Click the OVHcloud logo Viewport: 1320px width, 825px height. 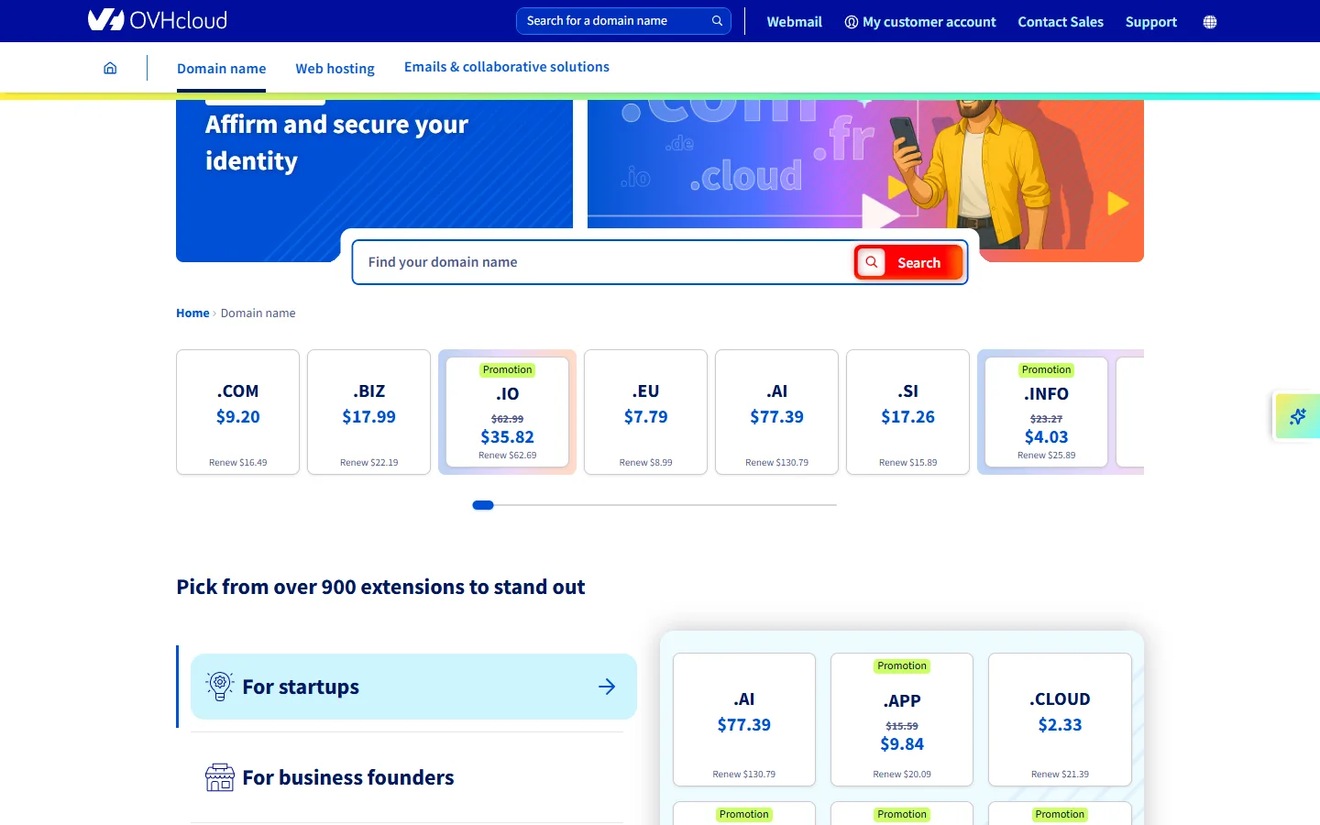tap(158, 20)
